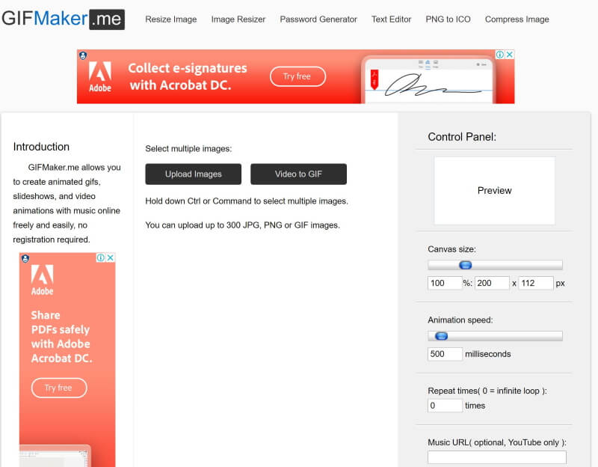Click the Video to GIF button
Image resolution: width=598 pixels, height=467 pixels.
[298, 174]
